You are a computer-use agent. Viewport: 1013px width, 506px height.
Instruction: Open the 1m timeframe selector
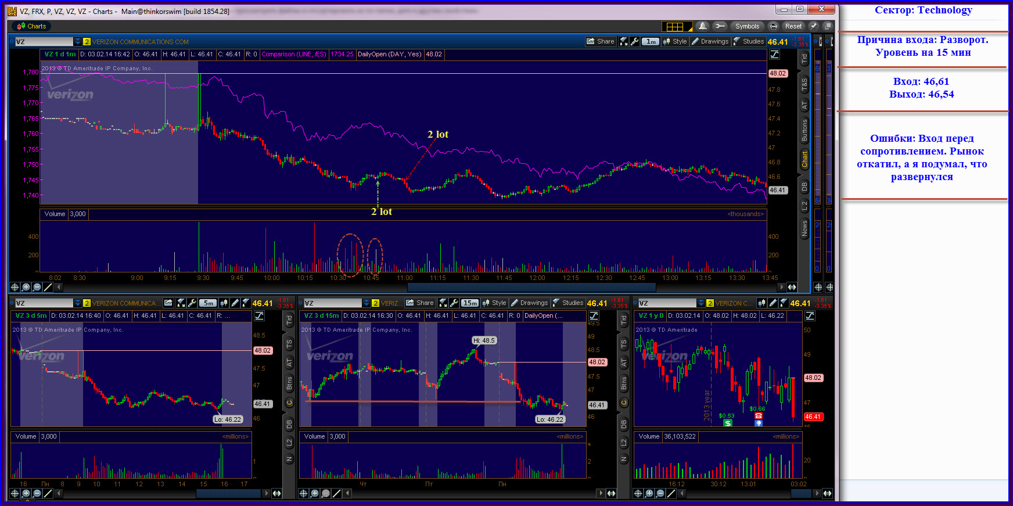click(x=651, y=41)
